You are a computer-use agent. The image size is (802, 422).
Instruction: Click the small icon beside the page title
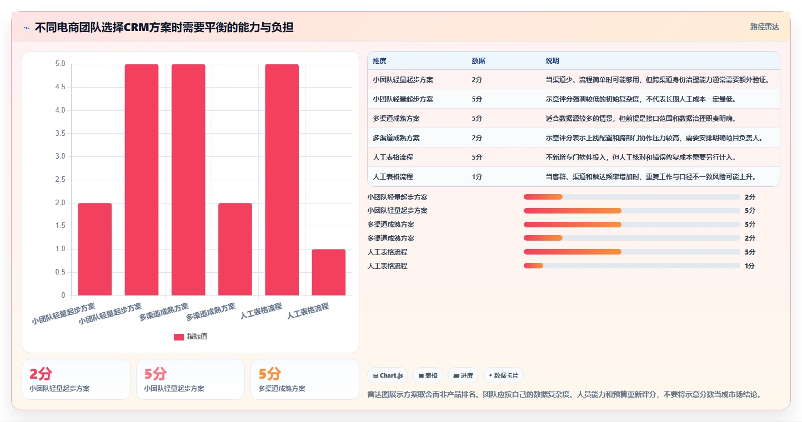pyautogui.click(x=26, y=28)
